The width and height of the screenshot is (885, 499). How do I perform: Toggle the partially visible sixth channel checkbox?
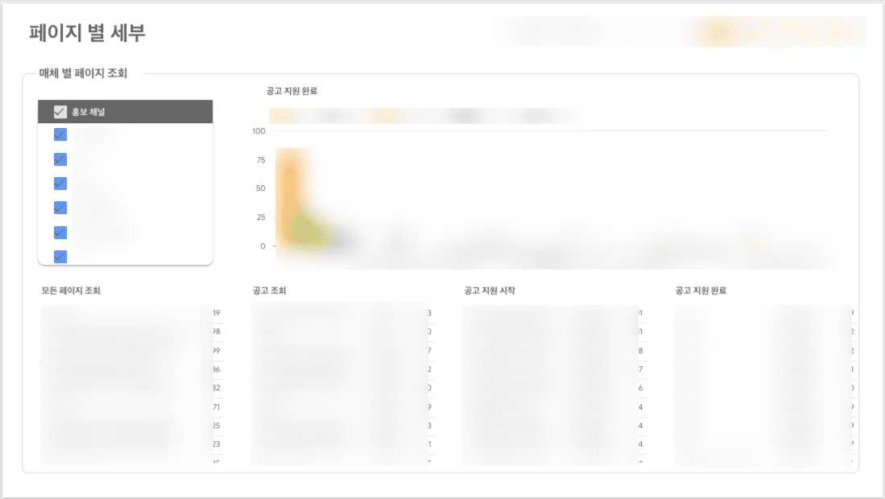[60, 257]
